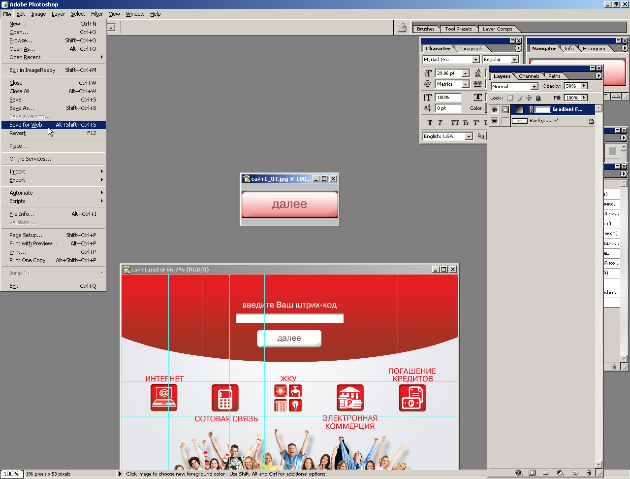Viewport: 630px width, 479px height.
Task: Click the baseline shift 0 pt field
Action: click(448, 108)
